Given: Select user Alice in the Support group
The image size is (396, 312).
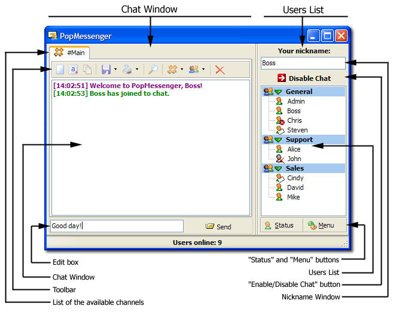Looking at the screenshot, I should [294, 149].
